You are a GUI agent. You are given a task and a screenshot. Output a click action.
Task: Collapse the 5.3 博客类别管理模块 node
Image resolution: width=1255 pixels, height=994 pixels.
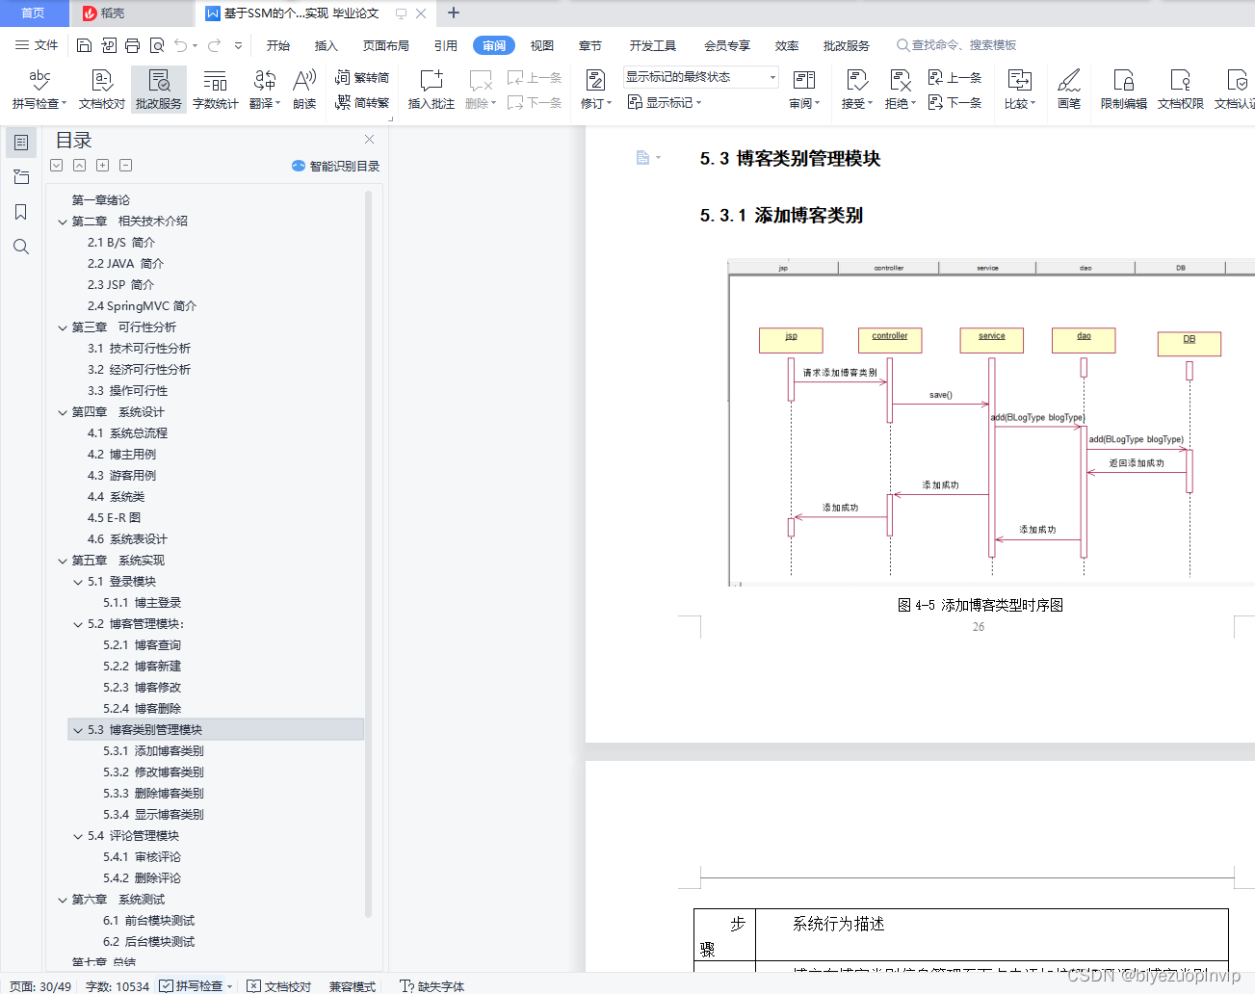78,730
